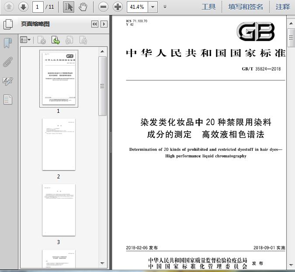Open thumbnails panel options menu
The image size is (295, 272).
point(26,40)
